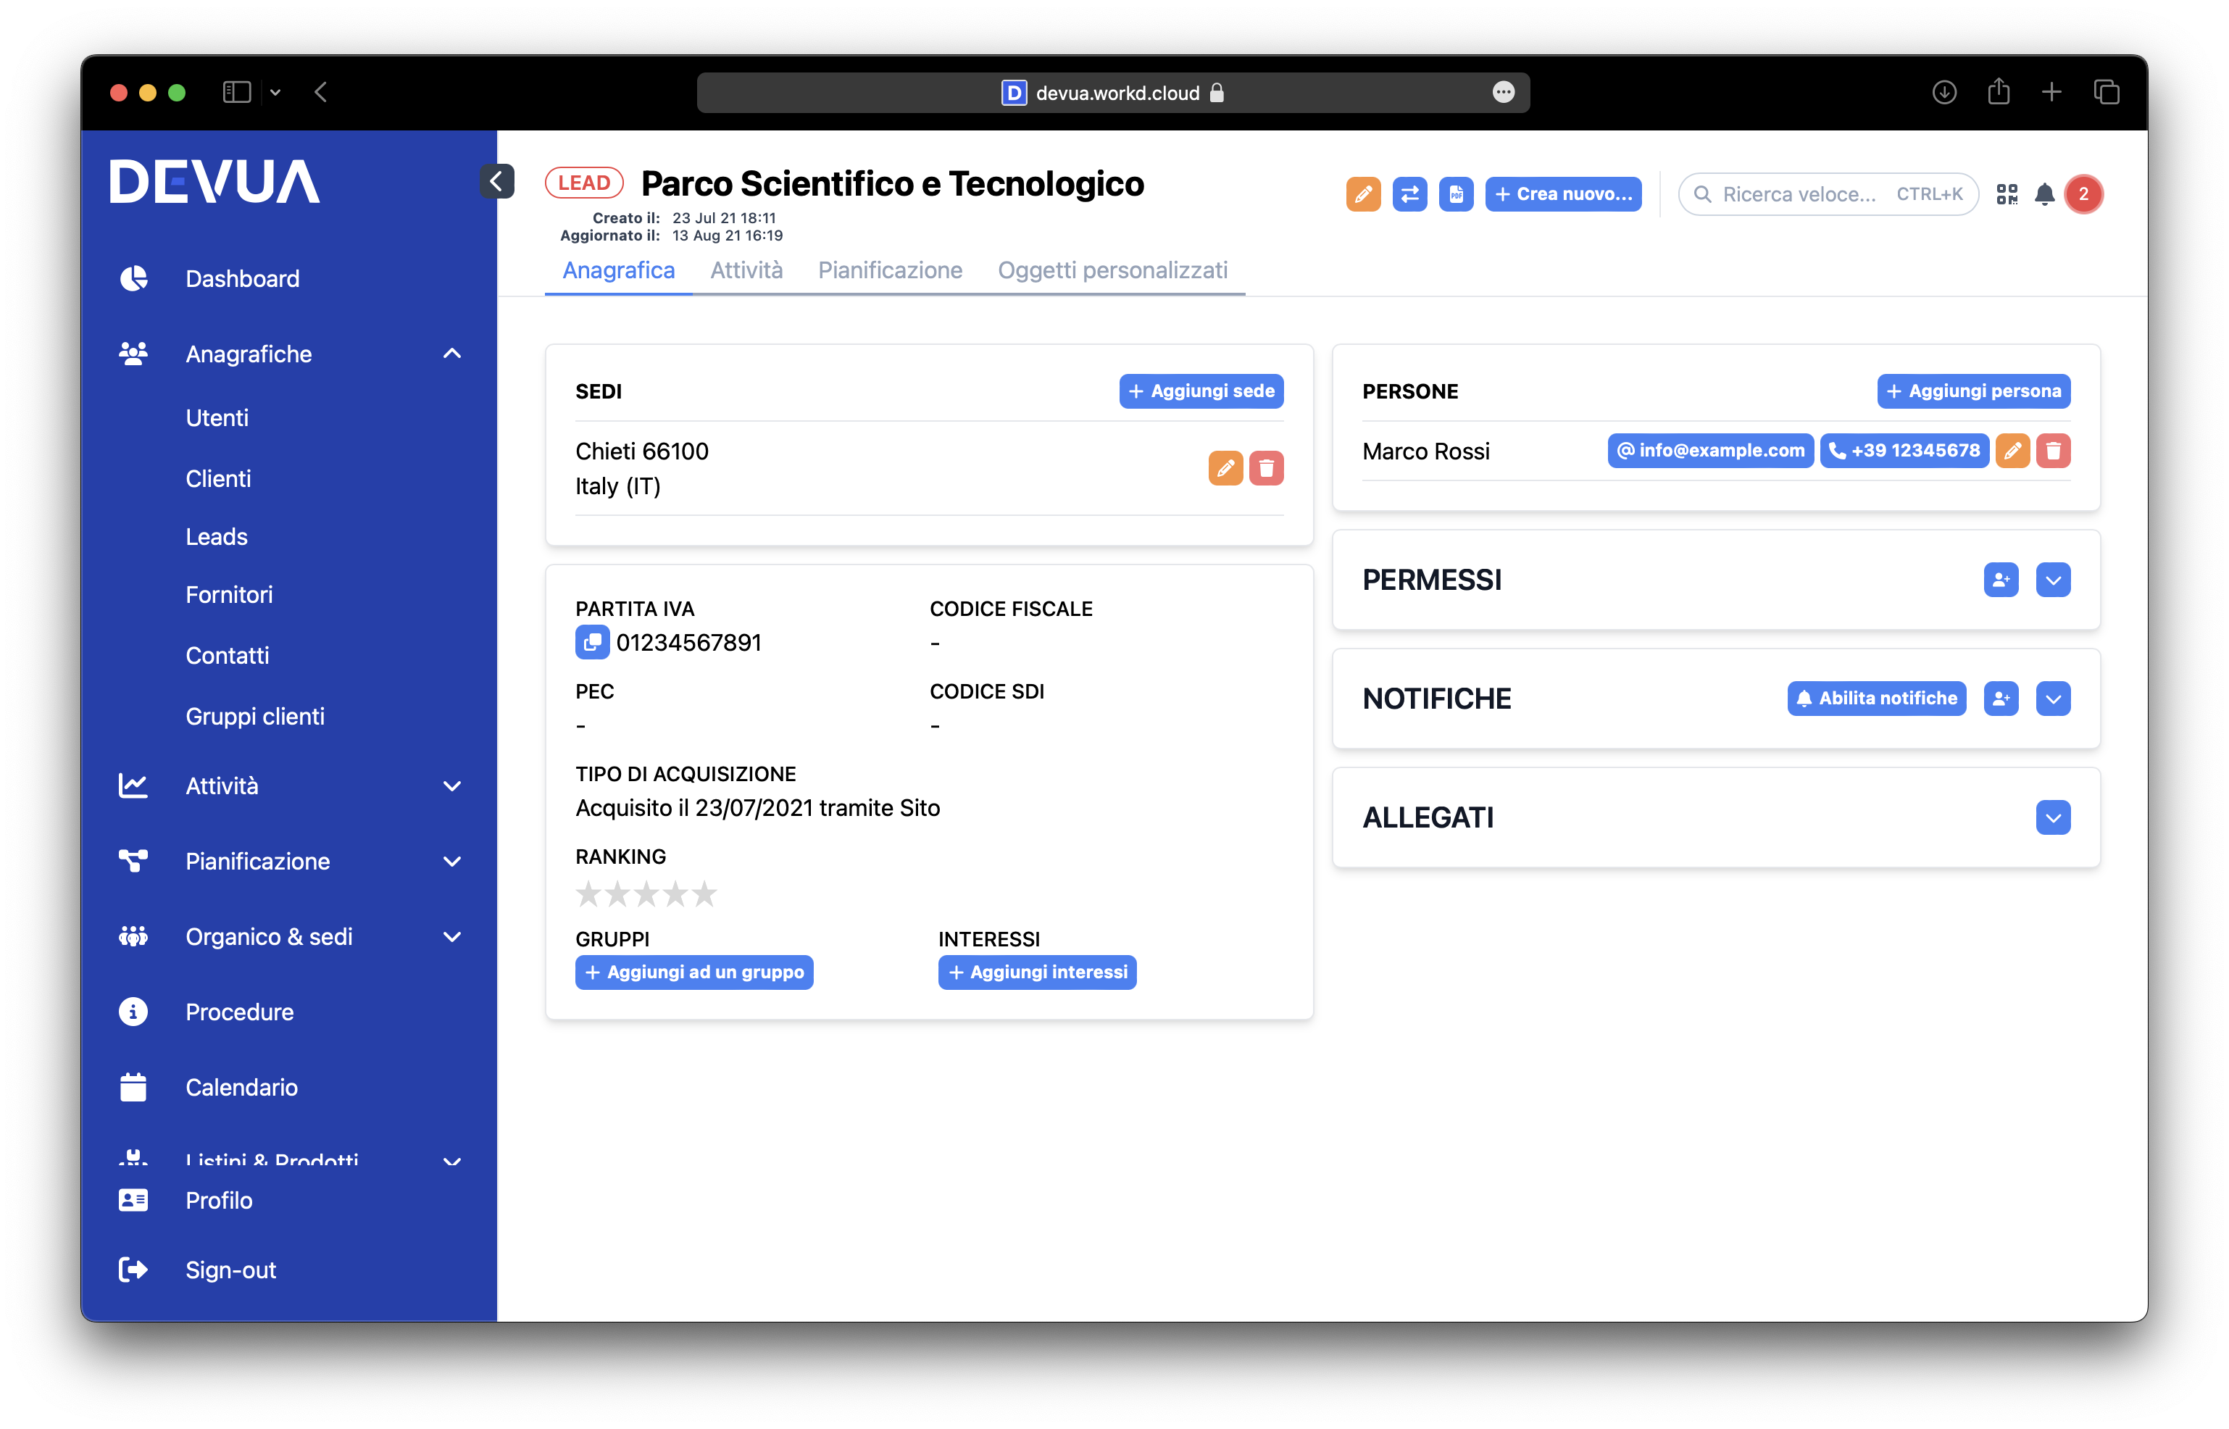Image resolution: width=2229 pixels, height=1429 pixels.
Task: Expand the Allegati panel chevron
Action: pyautogui.click(x=2053, y=817)
